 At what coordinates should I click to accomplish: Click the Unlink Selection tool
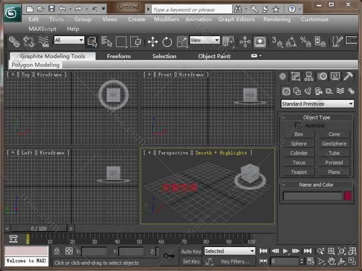pos(28,42)
